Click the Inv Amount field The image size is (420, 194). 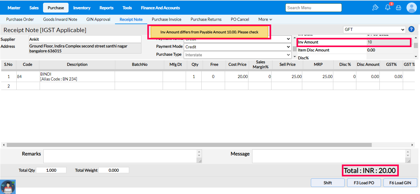389,42
